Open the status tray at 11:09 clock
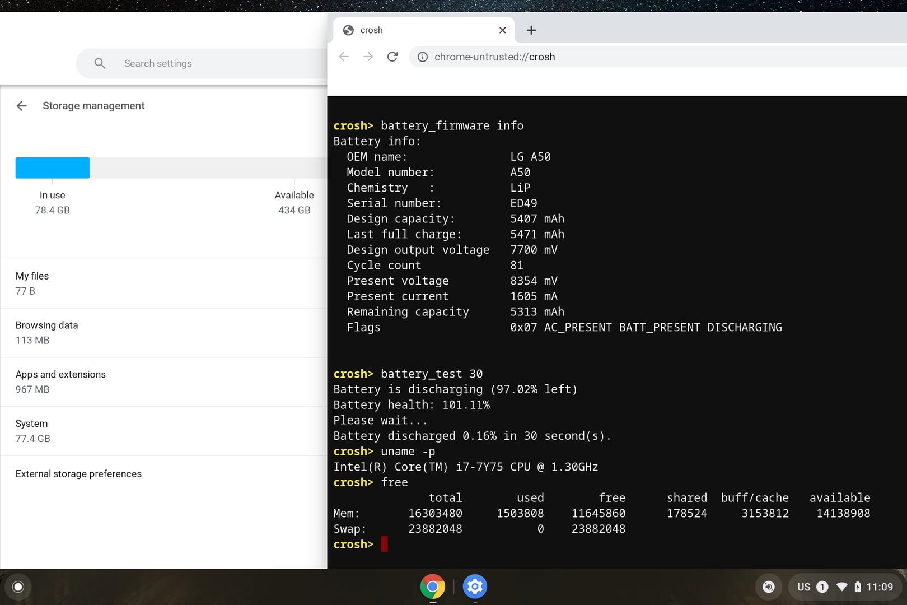 click(x=880, y=587)
